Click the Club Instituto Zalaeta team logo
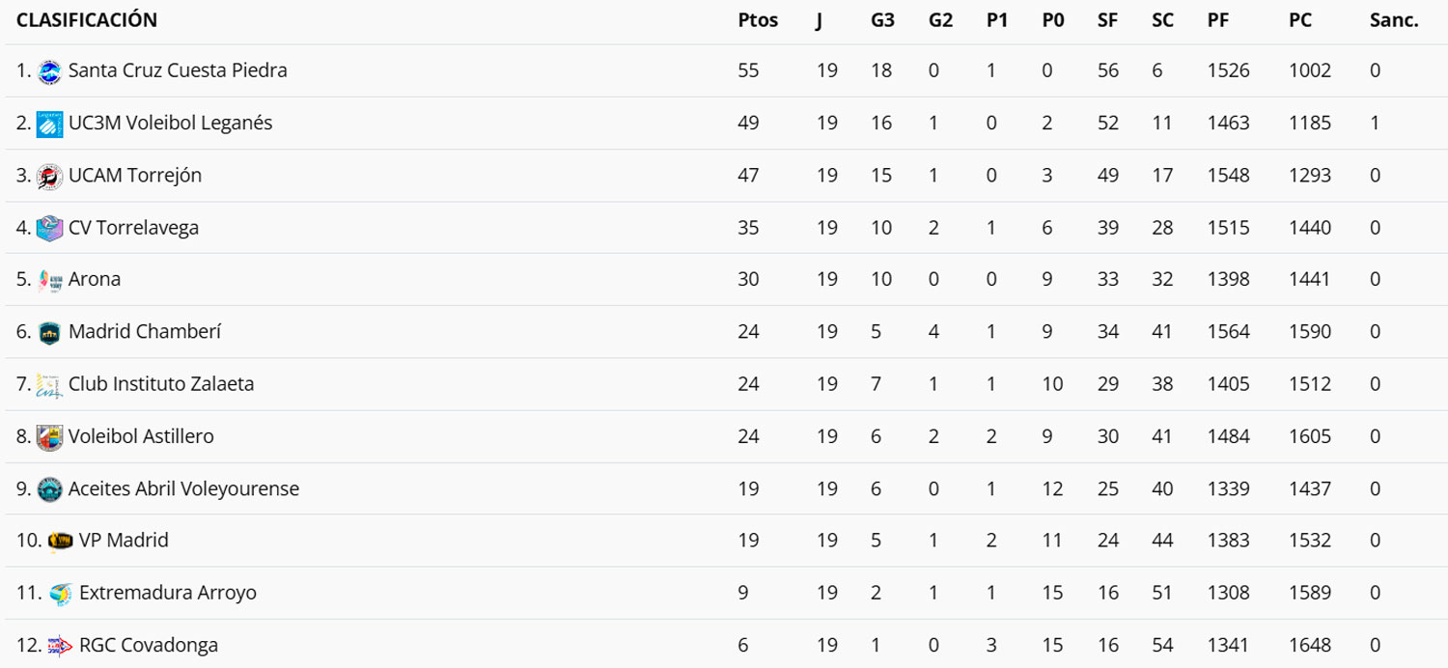Viewport: 1448px width, 668px height. (x=49, y=384)
